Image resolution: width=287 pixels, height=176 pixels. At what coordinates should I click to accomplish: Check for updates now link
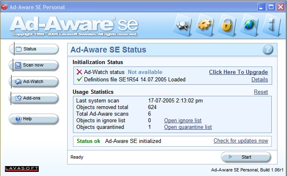[x=241, y=140]
